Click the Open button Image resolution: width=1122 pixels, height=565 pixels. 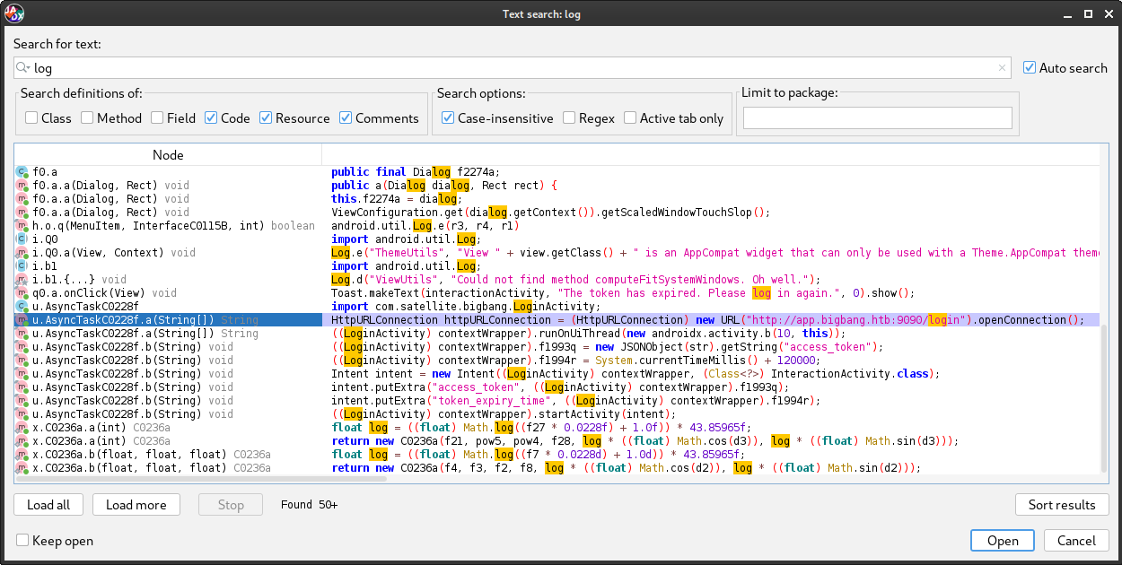tap(1003, 541)
